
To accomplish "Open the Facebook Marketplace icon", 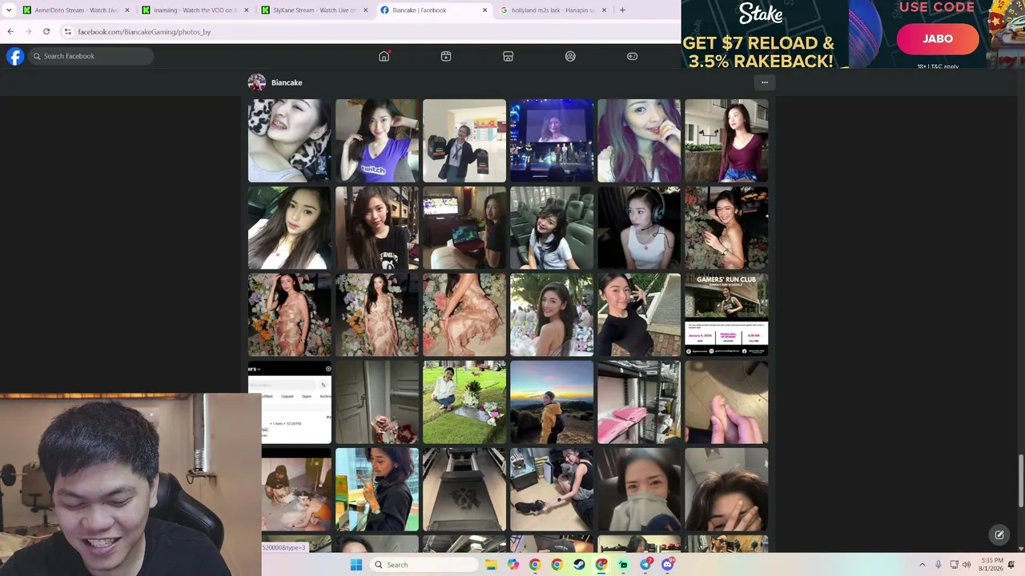I will 508,56.
